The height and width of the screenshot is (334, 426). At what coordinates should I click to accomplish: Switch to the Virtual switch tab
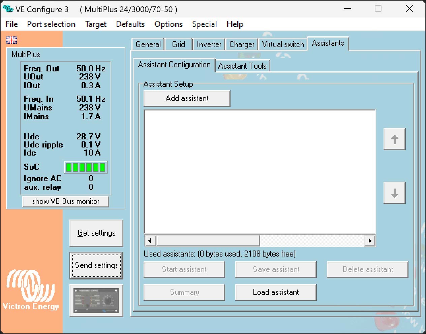click(x=283, y=44)
